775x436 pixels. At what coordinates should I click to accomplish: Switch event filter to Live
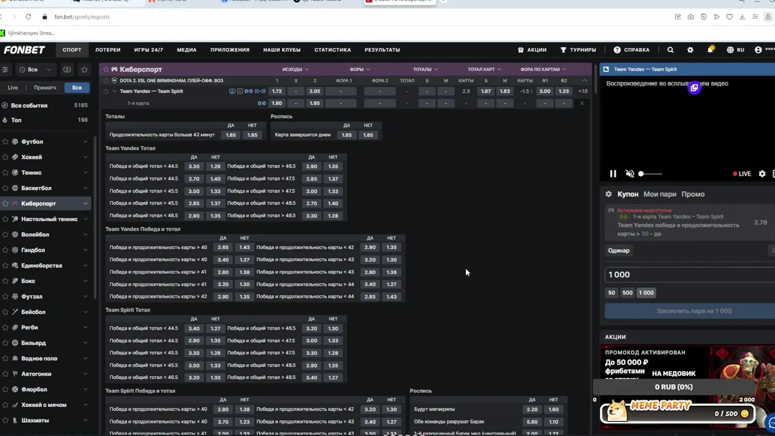click(13, 88)
